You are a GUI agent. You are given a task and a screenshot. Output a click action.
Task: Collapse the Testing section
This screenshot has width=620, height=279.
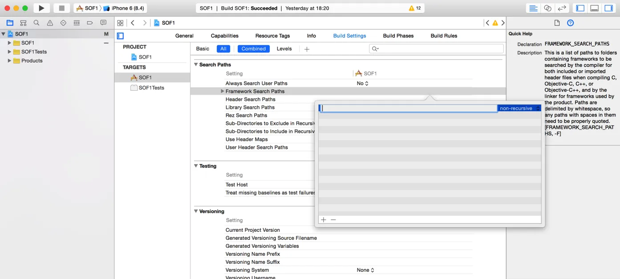tap(196, 166)
